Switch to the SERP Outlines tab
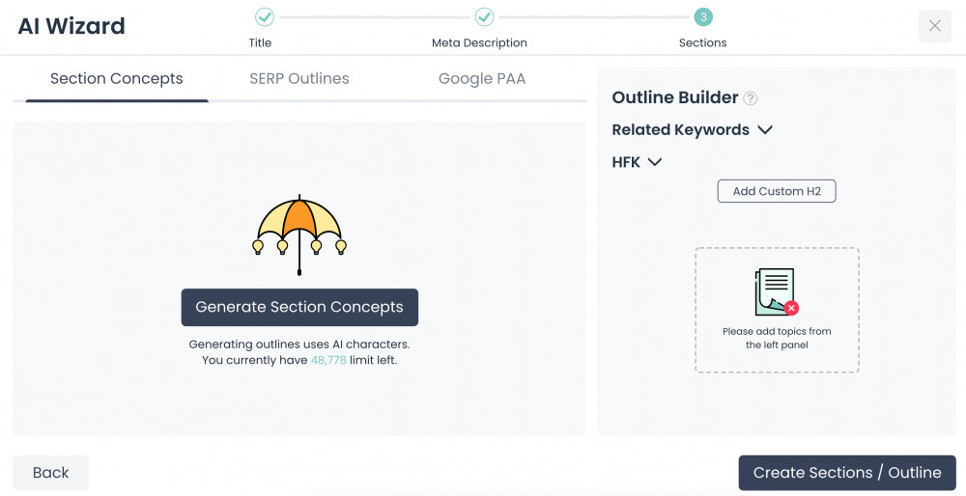966x496 pixels. [x=299, y=79]
